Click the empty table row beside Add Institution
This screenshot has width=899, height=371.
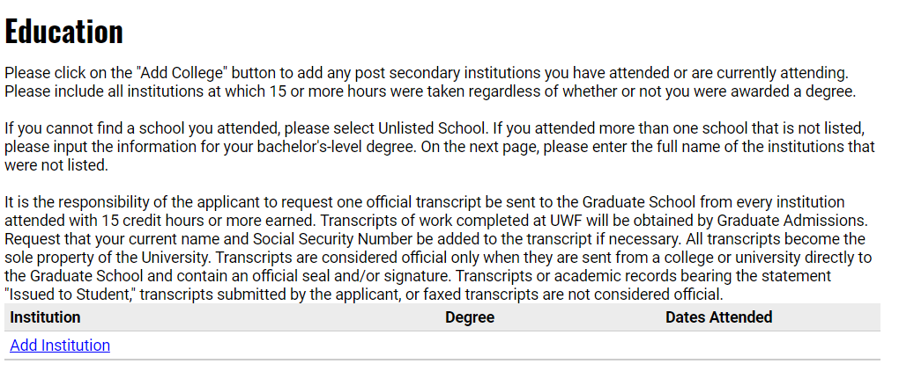point(442,346)
